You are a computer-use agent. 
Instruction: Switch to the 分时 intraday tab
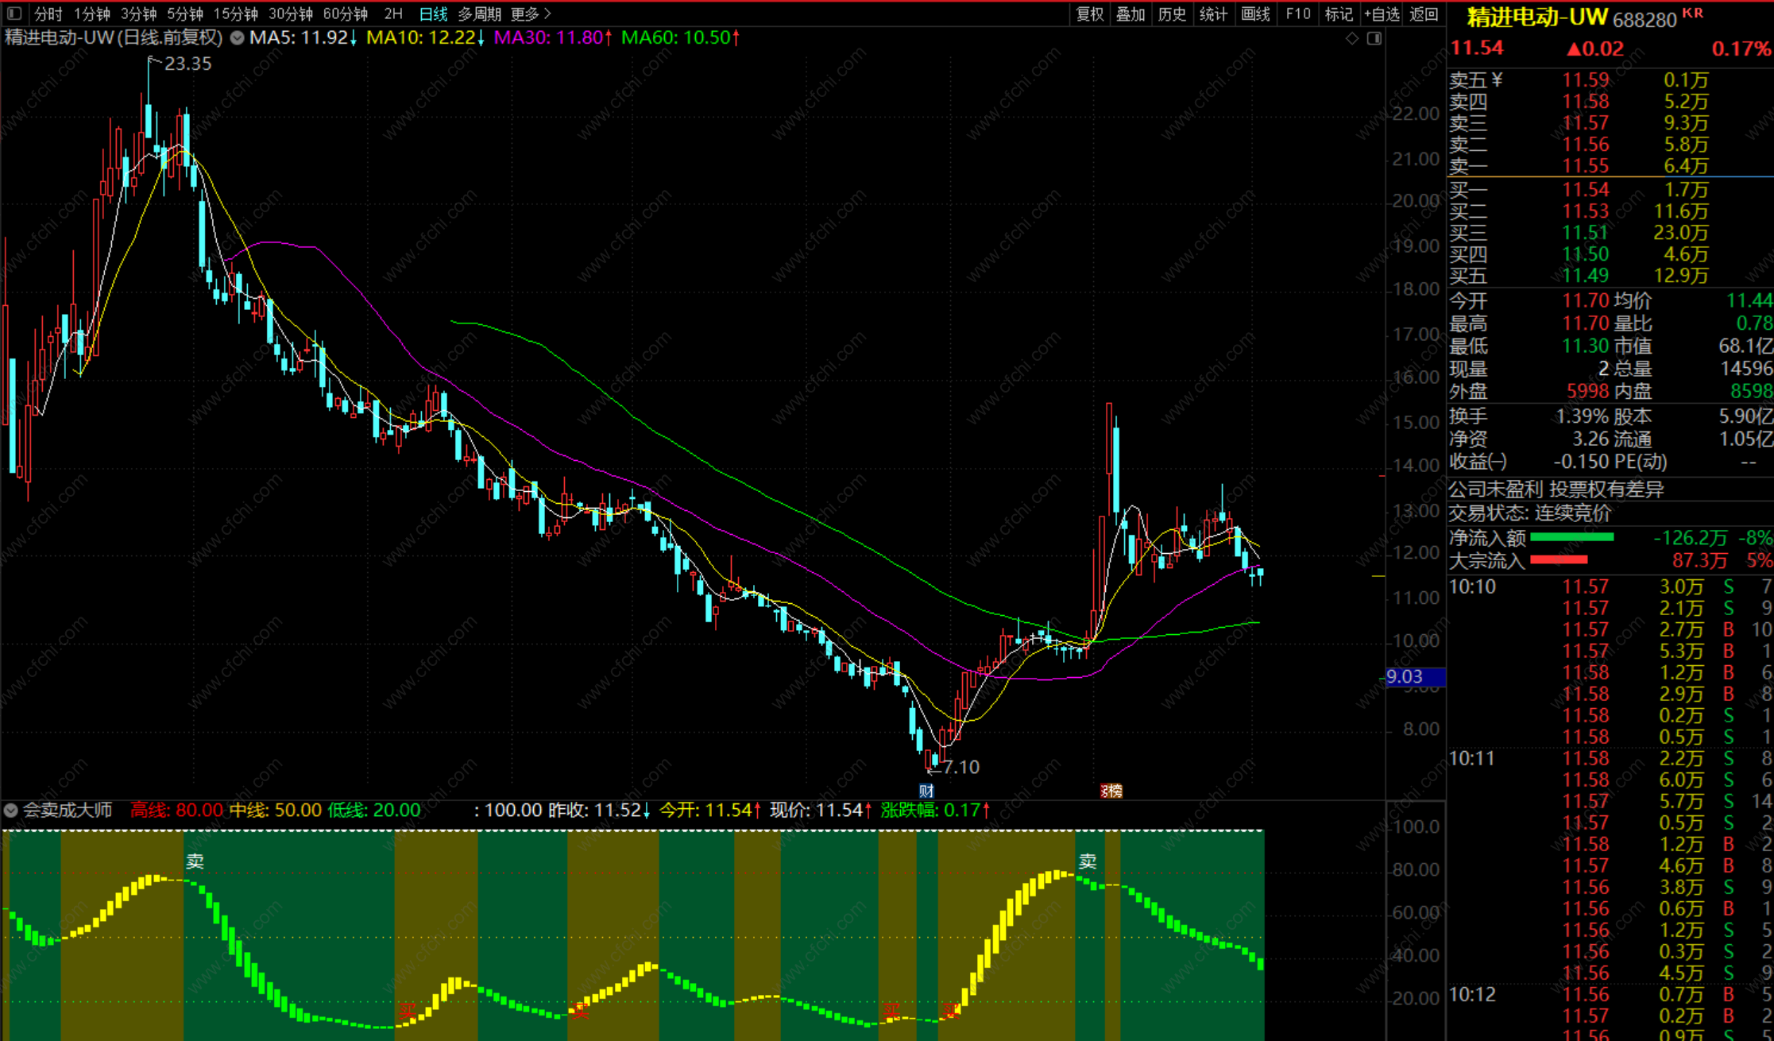tap(48, 14)
